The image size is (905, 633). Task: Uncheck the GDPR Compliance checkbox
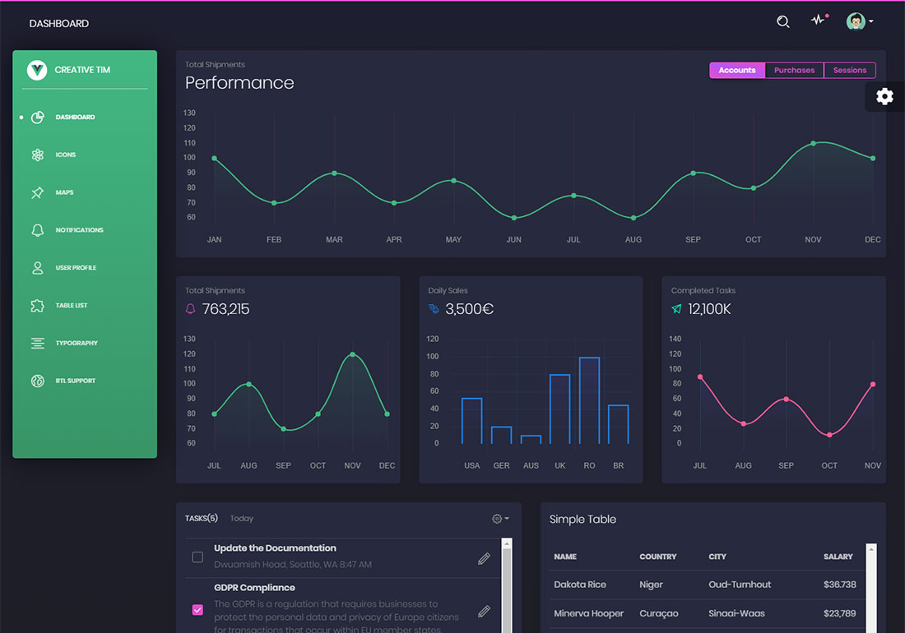(x=197, y=610)
